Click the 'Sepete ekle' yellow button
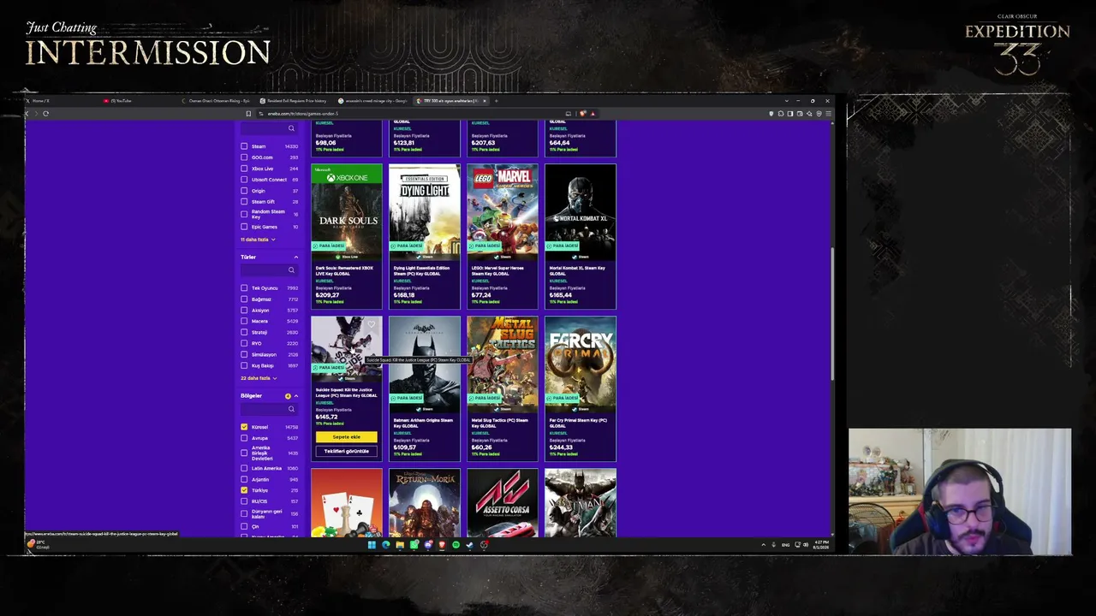The image size is (1096, 616). (x=346, y=437)
